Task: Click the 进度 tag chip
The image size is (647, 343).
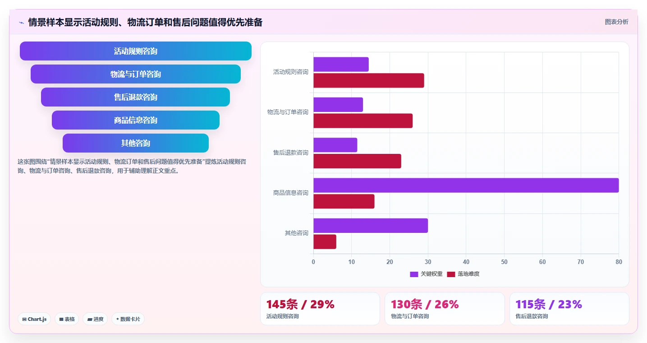Action: pos(95,319)
